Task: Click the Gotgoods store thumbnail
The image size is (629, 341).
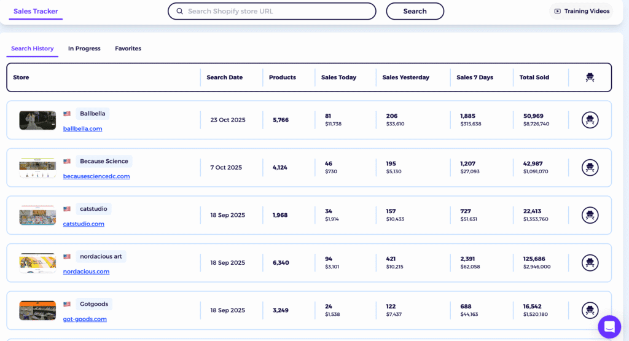Action: (37, 310)
